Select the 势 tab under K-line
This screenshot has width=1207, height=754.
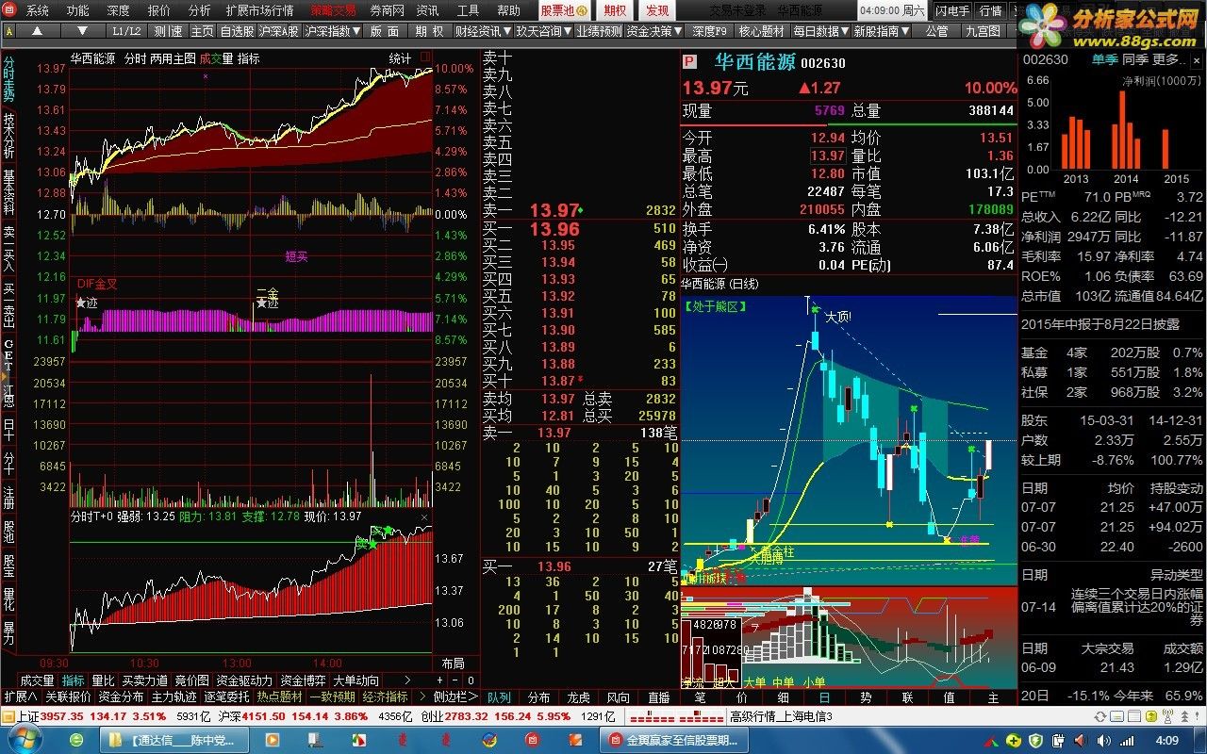[866, 697]
